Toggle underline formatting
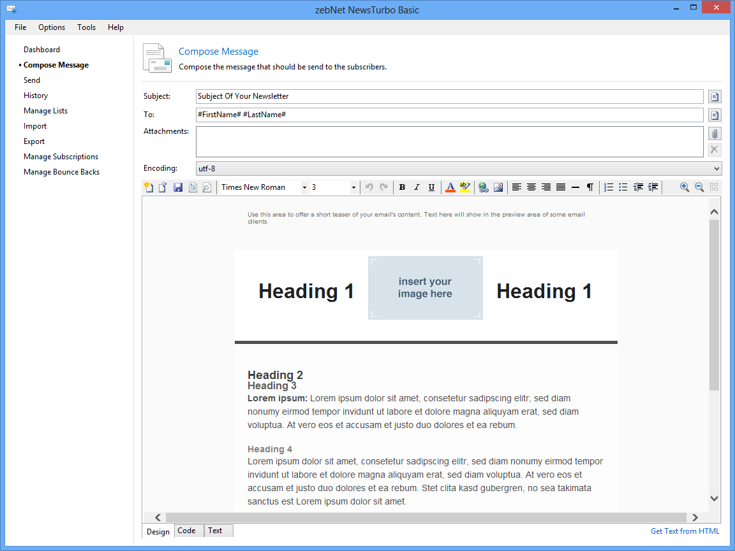Image resolution: width=735 pixels, height=551 pixels. pos(431,187)
